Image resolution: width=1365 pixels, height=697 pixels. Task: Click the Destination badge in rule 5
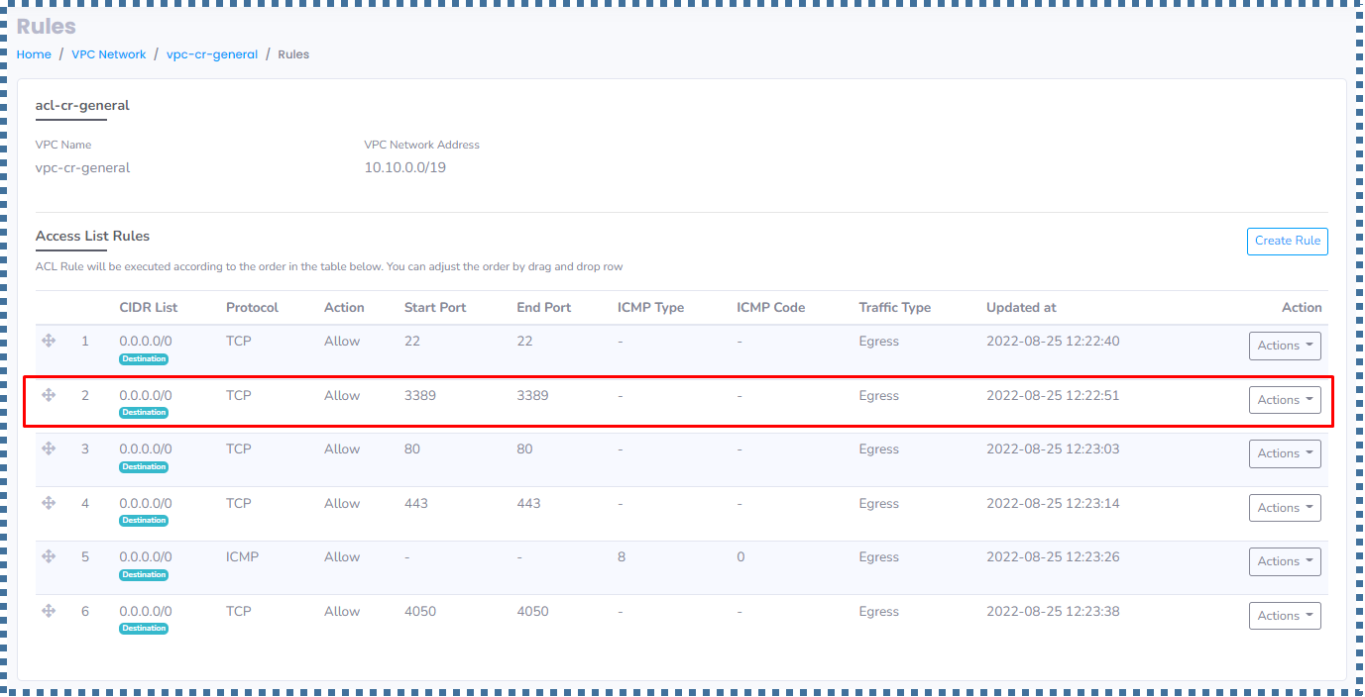[144, 574]
